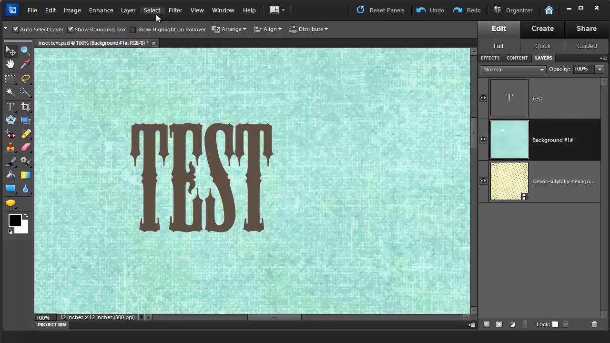
Task: Enable Show Highlight on Rollover
Action: pos(132,29)
